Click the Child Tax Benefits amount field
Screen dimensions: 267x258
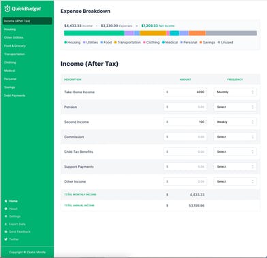coord(185,152)
